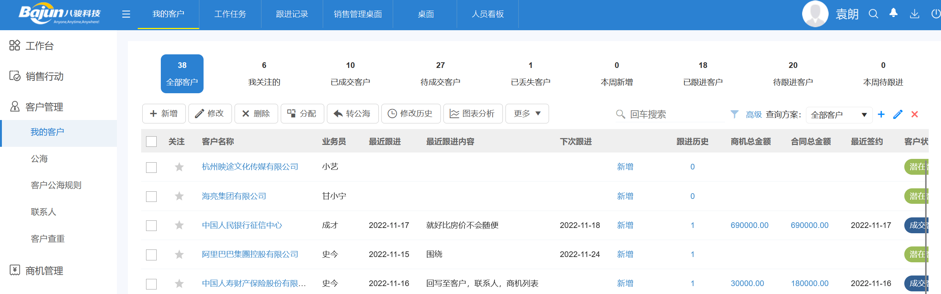Open the 查询方案 全部客户 dropdown
This screenshot has height=294, width=941.
click(839, 115)
